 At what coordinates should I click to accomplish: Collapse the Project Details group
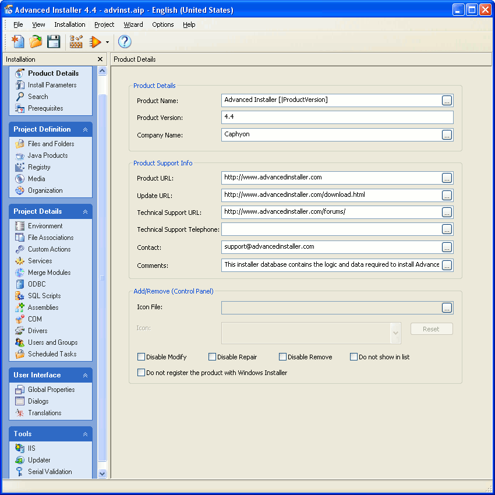pyautogui.click(x=85, y=211)
